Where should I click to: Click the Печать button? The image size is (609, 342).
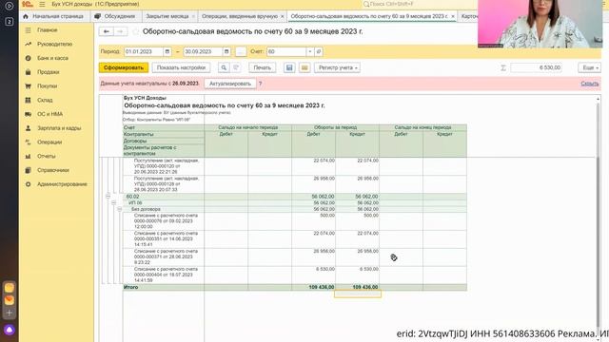point(263,67)
